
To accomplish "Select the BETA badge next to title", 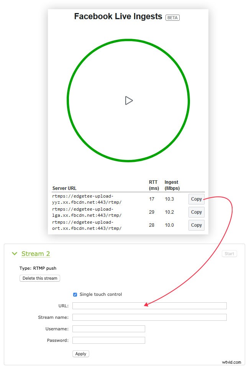I will tap(172, 18).
